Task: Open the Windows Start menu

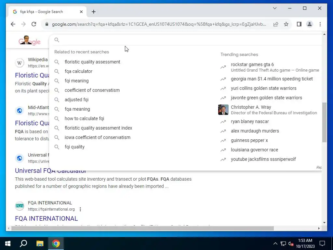Action: click(x=8, y=243)
